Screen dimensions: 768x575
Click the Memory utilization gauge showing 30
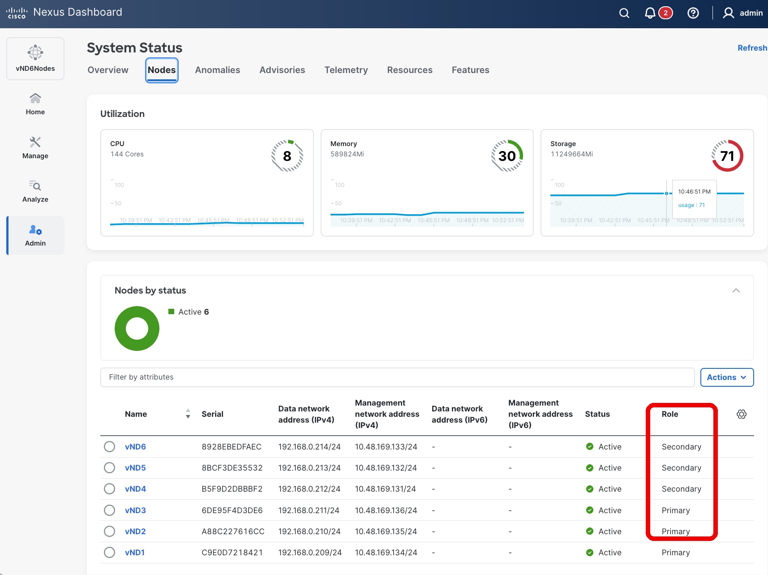(x=507, y=156)
